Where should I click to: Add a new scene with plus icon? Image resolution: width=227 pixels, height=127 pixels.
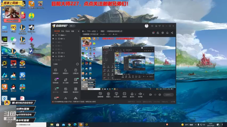click(79, 31)
